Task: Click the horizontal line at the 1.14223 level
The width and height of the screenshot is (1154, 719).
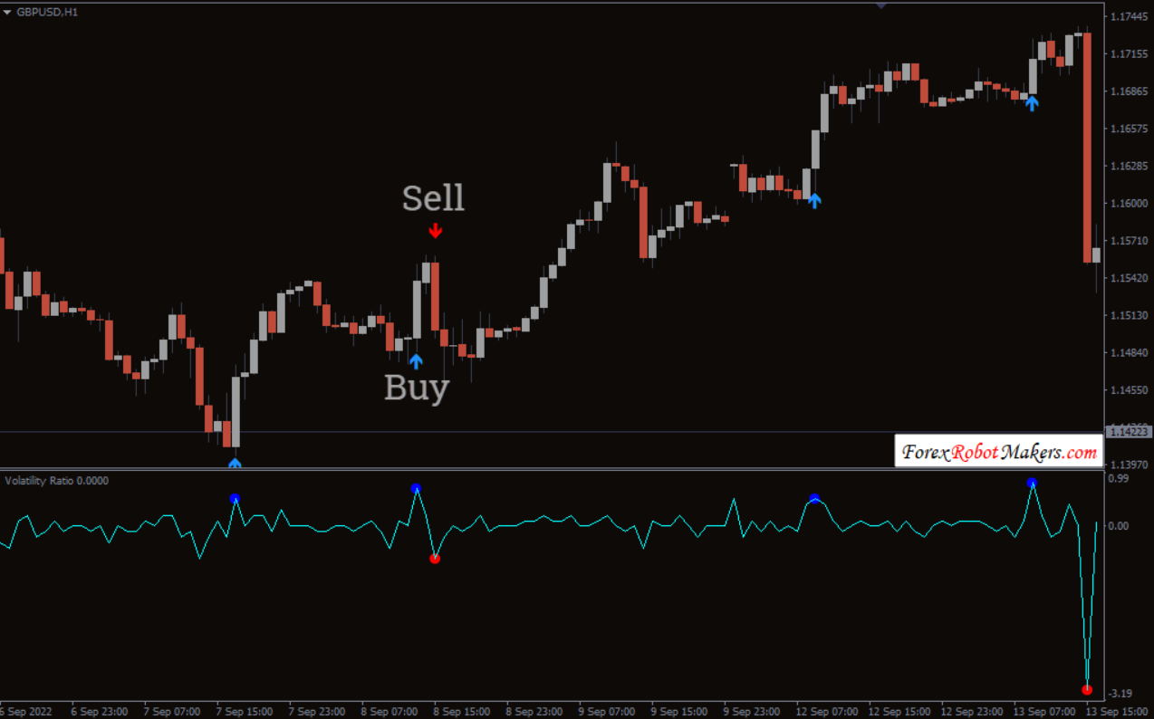Action: pos(543,432)
